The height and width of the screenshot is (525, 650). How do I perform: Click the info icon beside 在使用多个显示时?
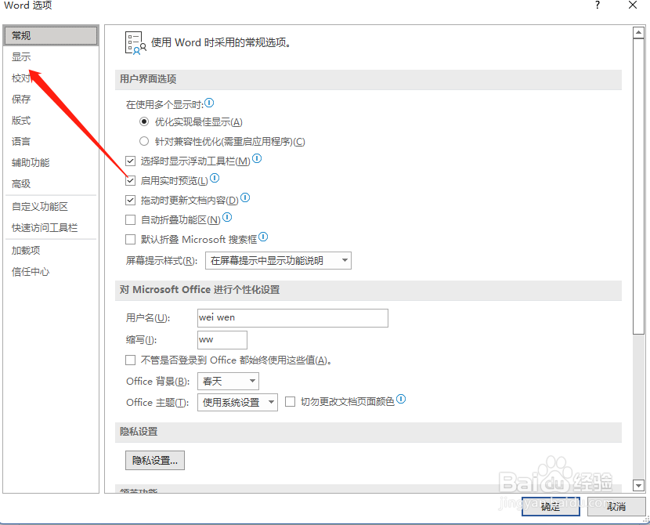(x=209, y=103)
